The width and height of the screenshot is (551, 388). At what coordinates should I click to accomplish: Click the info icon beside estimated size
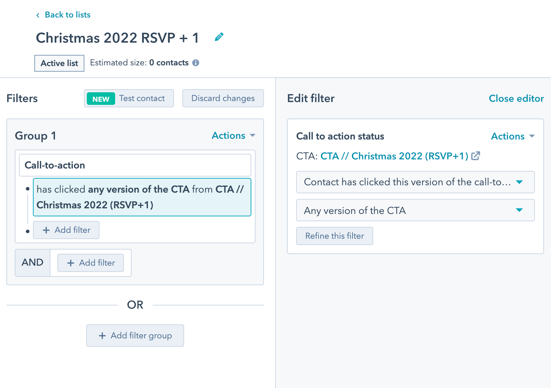(x=196, y=63)
